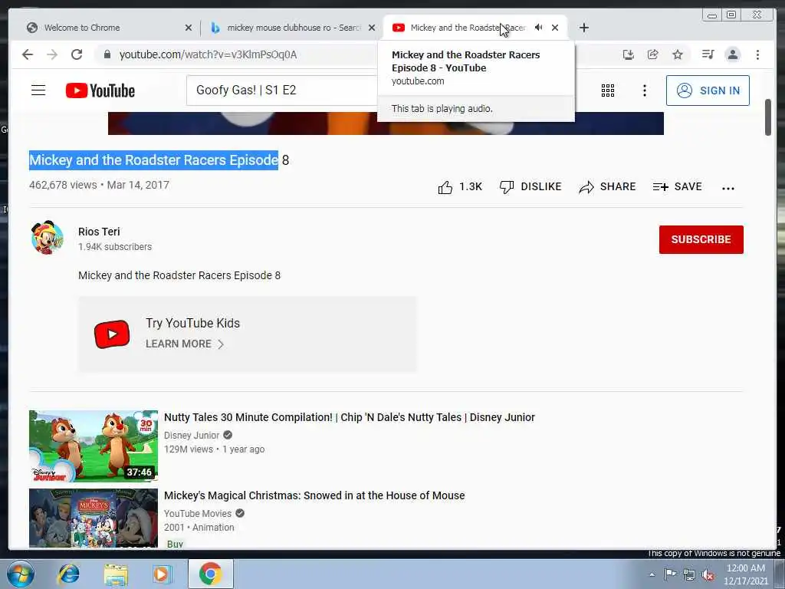Click the Chrome taskbar icon

tap(210, 574)
